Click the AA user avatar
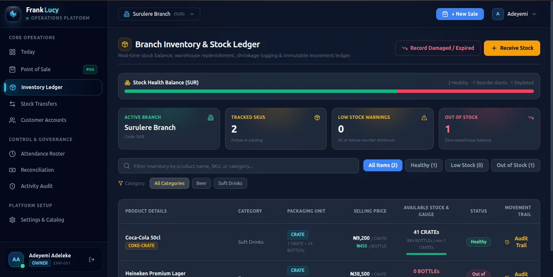 pos(16,260)
